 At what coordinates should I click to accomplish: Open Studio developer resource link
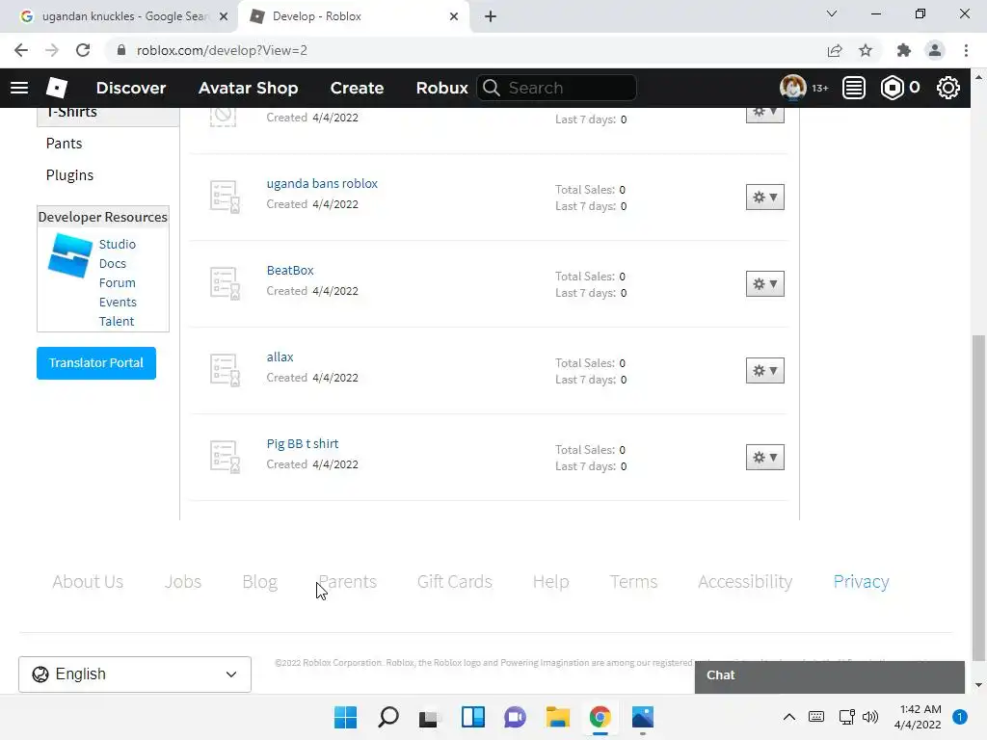click(117, 244)
